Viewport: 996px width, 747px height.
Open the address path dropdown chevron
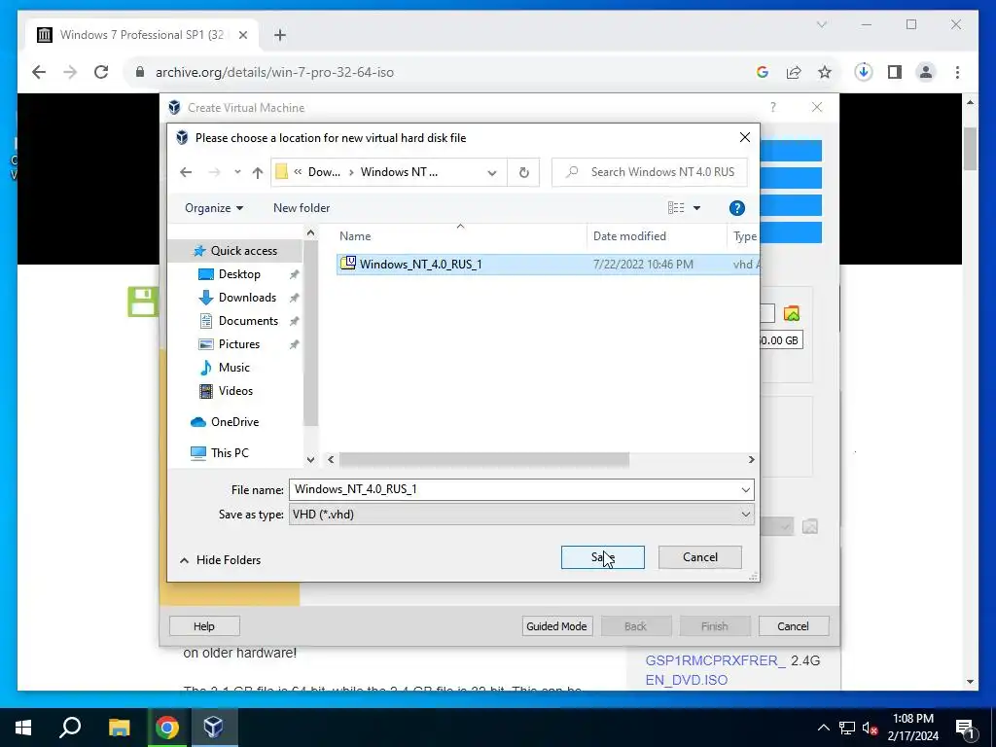coord(491,172)
